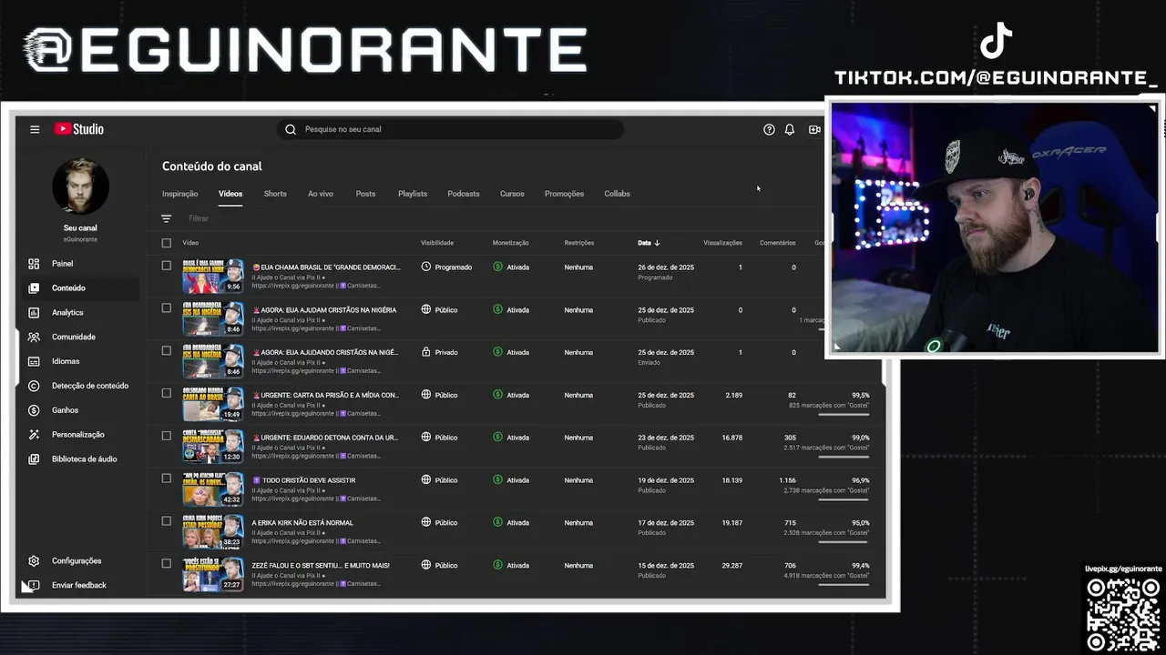
Task: Sort by the Visualizações column header
Action: 722,243
